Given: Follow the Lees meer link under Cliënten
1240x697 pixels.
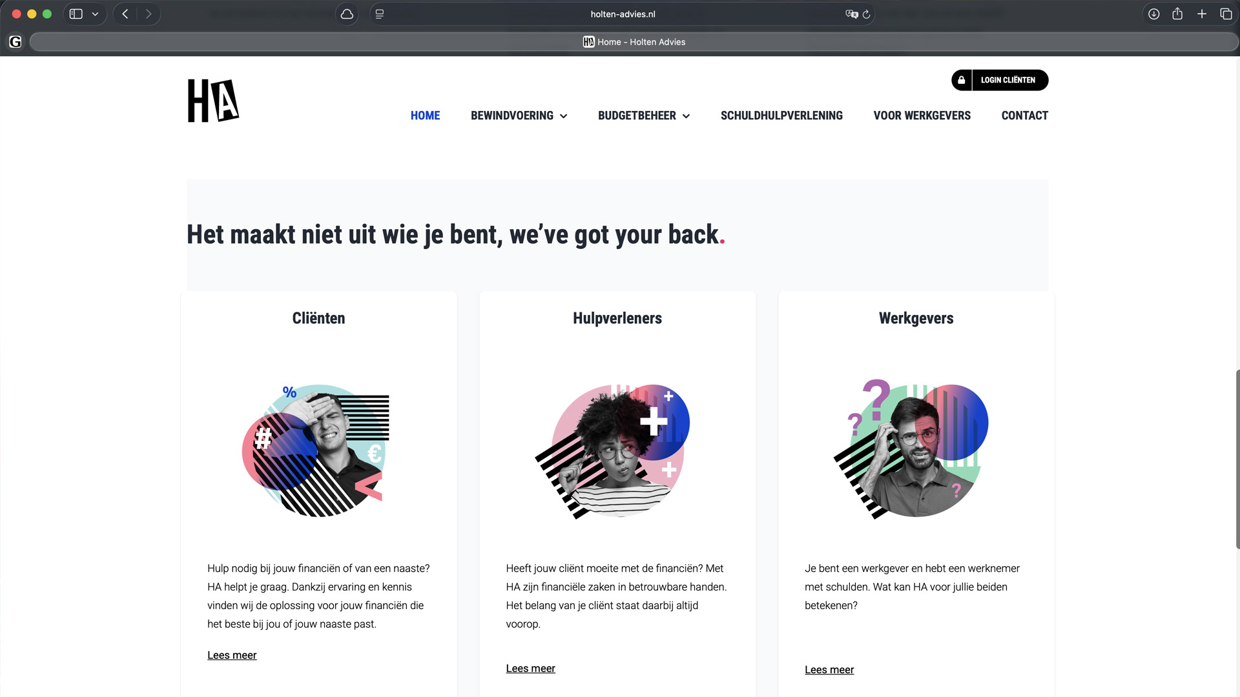Looking at the screenshot, I should click(x=232, y=655).
